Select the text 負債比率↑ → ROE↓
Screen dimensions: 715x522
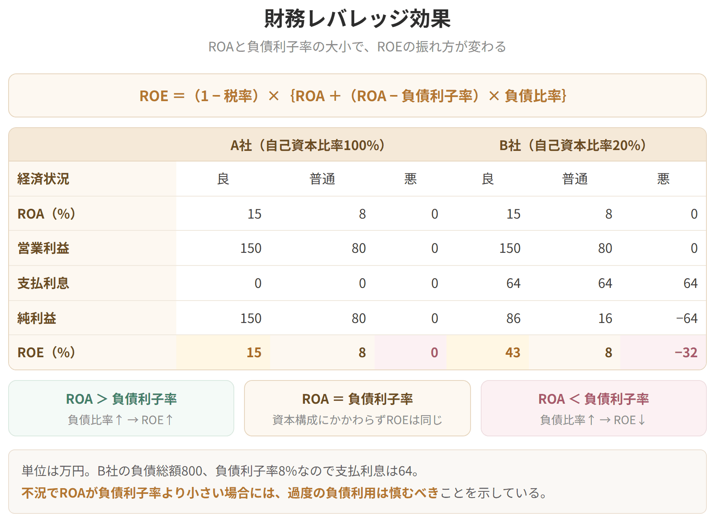click(593, 420)
